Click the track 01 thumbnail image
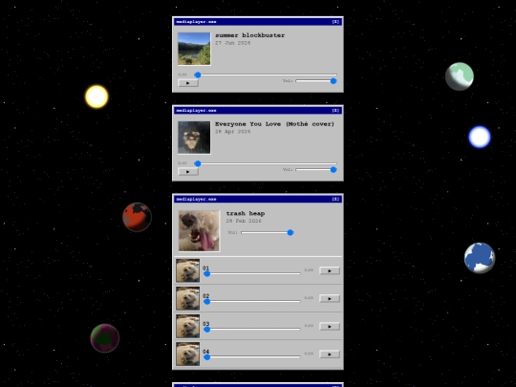The image size is (516, 387). click(187, 270)
